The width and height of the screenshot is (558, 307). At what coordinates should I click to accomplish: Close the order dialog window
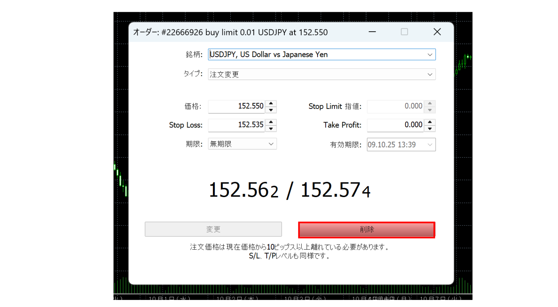coord(437,32)
